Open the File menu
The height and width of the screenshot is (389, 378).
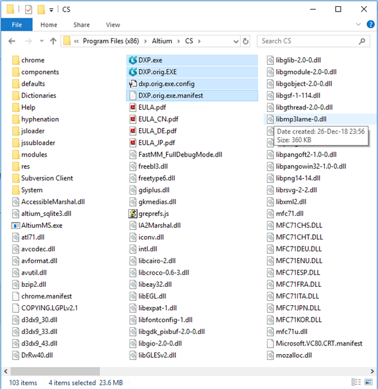tap(16, 25)
